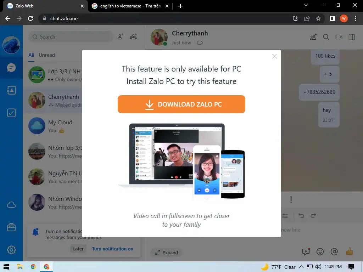363x272 pixels.
Task: Click the redo arrow in the message toolbar
Action: [313, 216]
